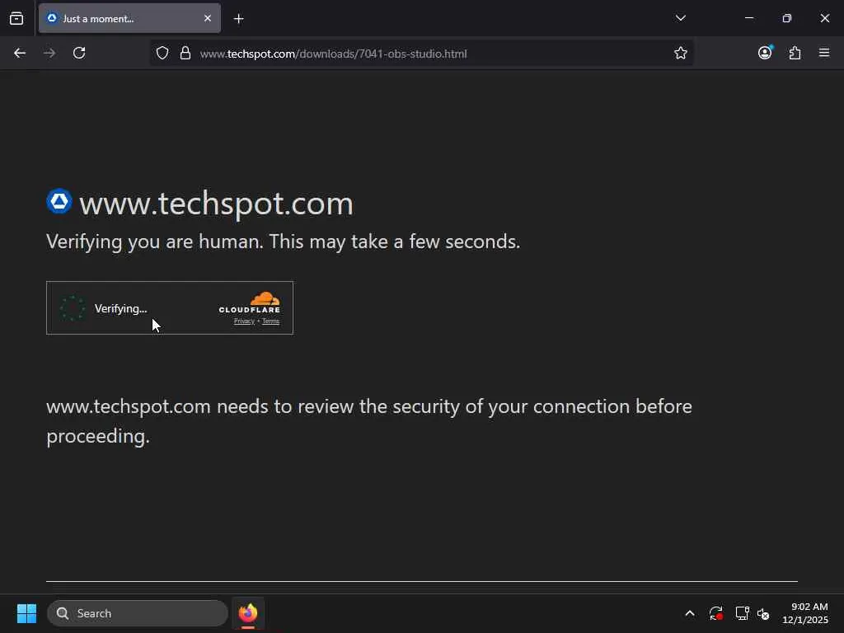Open the Extensions puzzle icon
This screenshot has width=844, height=633.
click(795, 53)
